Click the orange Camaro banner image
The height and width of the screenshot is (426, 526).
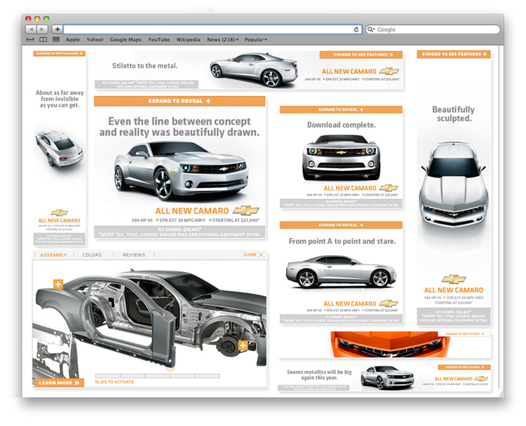click(390, 345)
